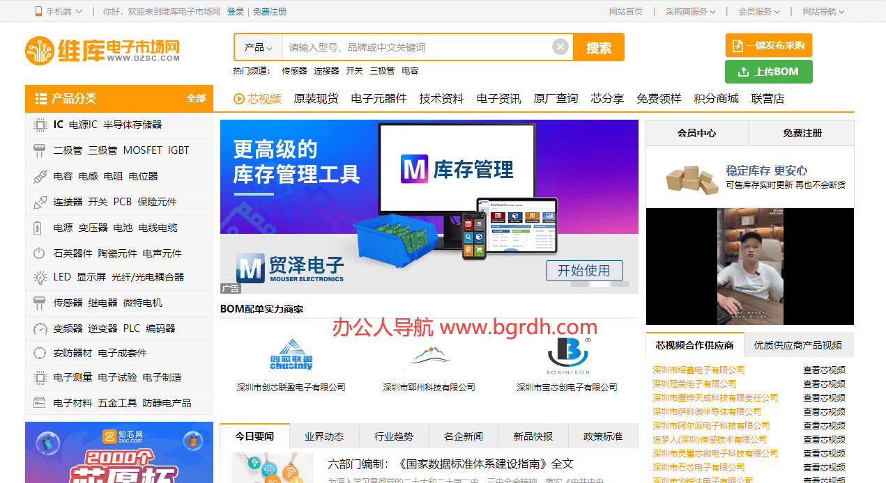
Task: Click the upload icon on 上传BOM button
Action: pyautogui.click(x=744, y=71)
